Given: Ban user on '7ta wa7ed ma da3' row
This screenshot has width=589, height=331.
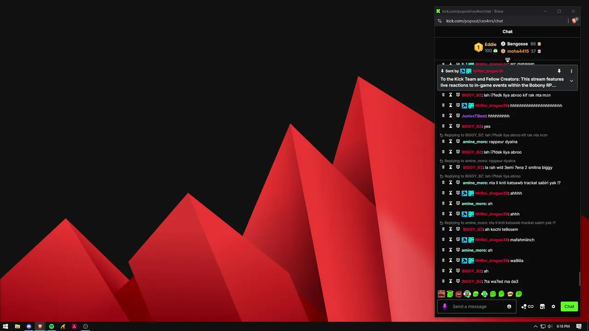Looking at the screenshot, I should point(458,281).
